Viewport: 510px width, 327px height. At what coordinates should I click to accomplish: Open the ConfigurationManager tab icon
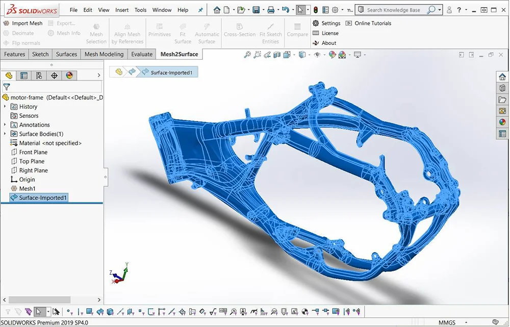39,76
